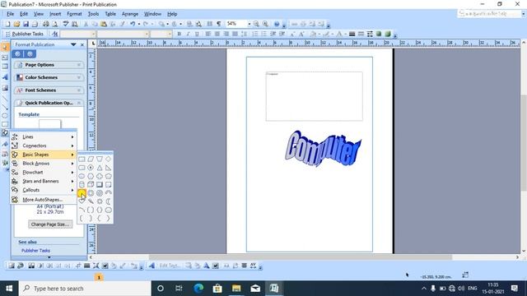Toggle Align Left text alignment
The width and height of the screenshot is (527, 296).
tap(208, 34)
